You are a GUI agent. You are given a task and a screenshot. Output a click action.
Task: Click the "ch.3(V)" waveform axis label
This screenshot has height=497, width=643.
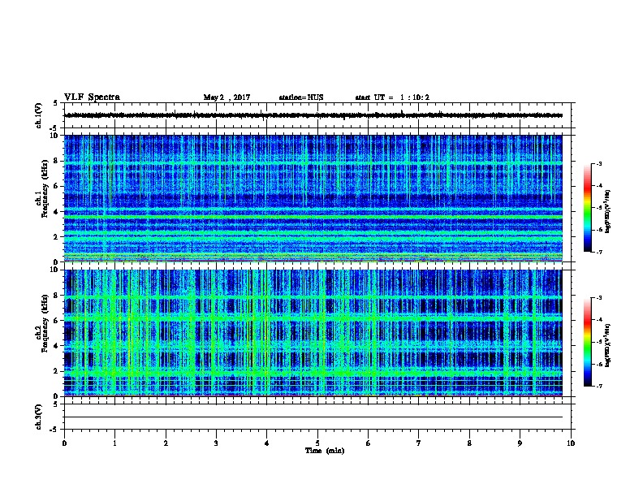click(38, 417)
